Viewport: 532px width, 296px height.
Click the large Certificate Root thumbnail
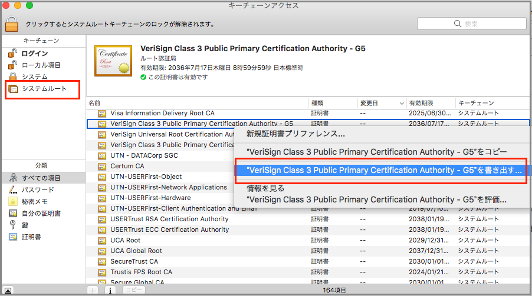[x=113, y=61]
